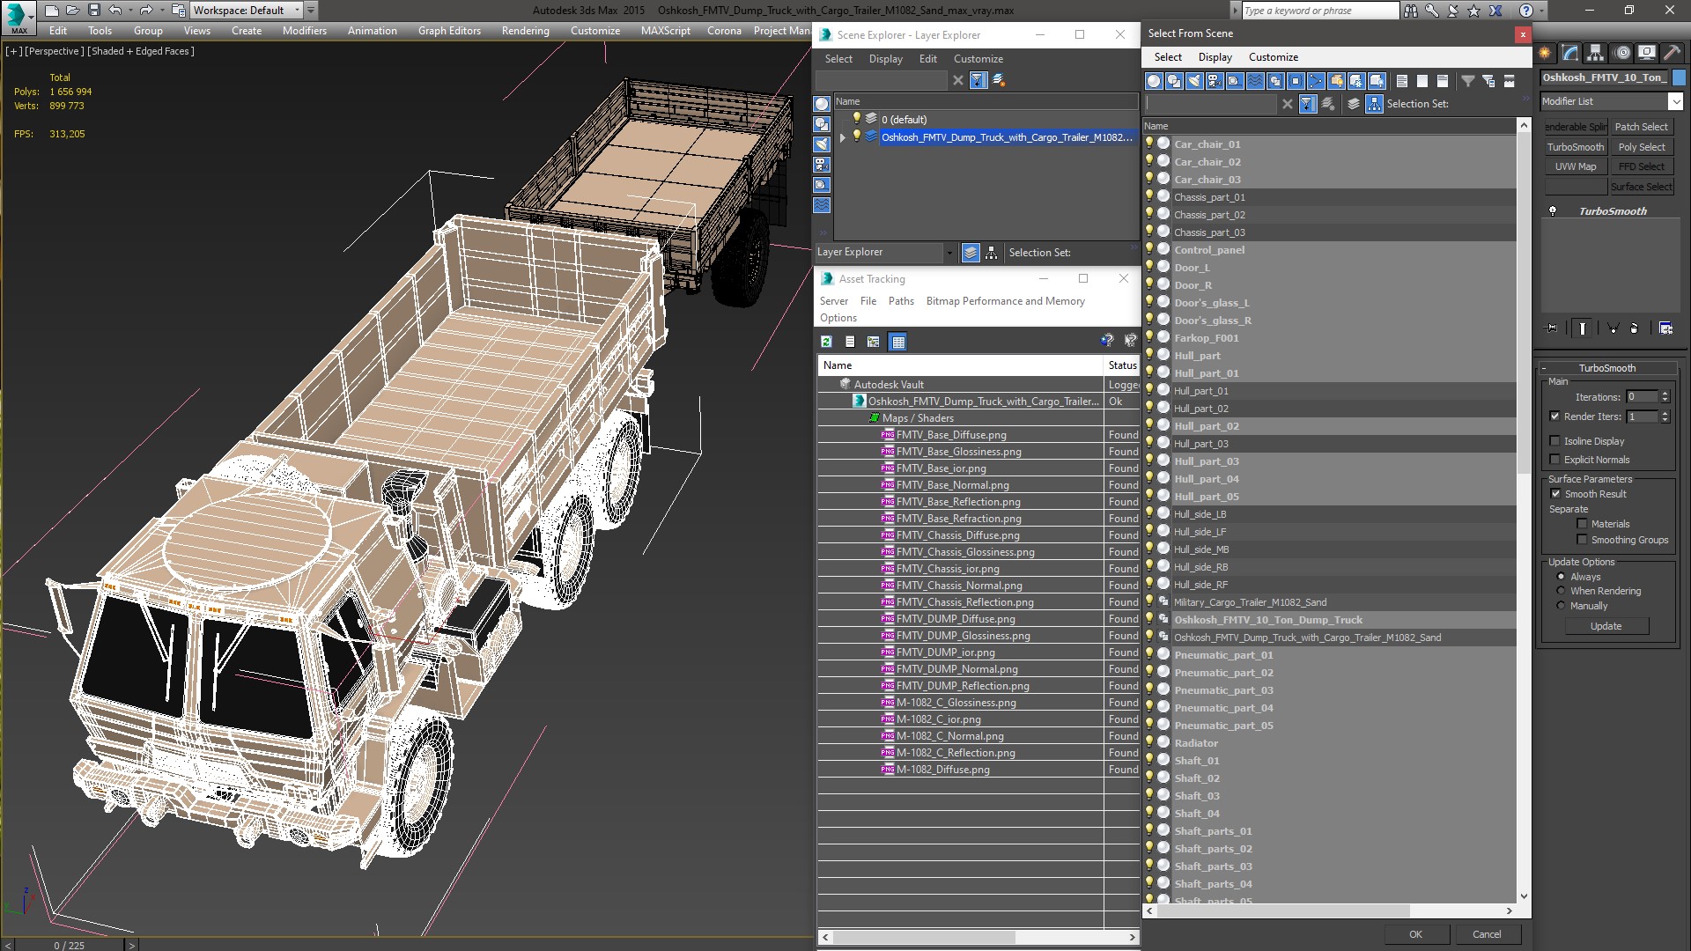Toggle Display Cameras filter in Select From Scene
Viewport: 1691px width, 951px height.
point(1215,81)
